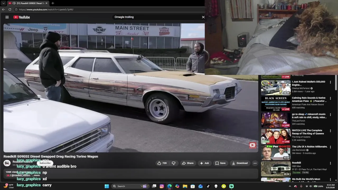
Task: Click the sidebar scrollbar
Action: point(336,83)
